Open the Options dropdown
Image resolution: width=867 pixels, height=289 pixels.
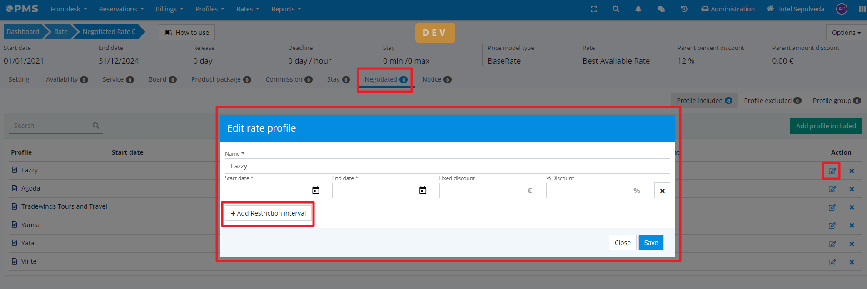[x=846, y=33]
